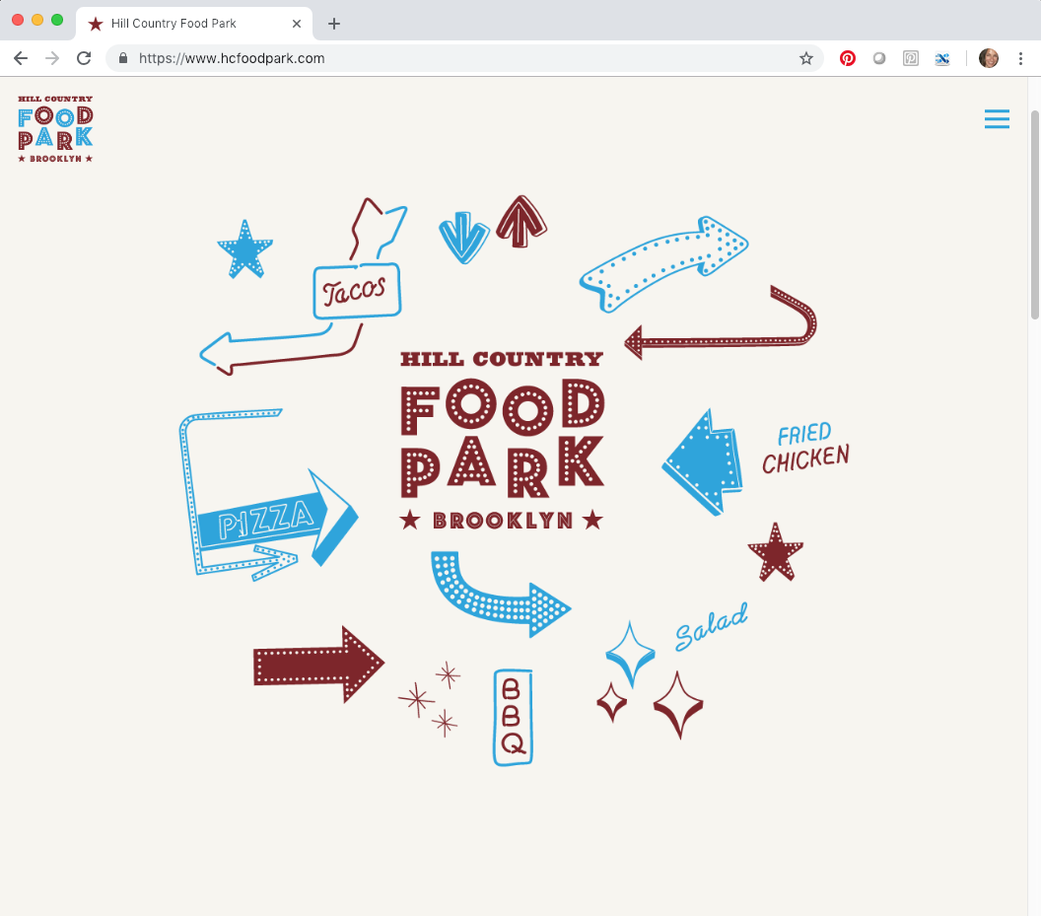
Task: Click the blue X extension icon
Action: 942,58
